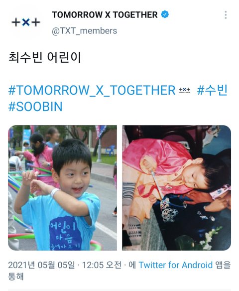The image size is (239, 291).
Task: Open the Twitter for Android source link
Action: [x=176, y=265]
